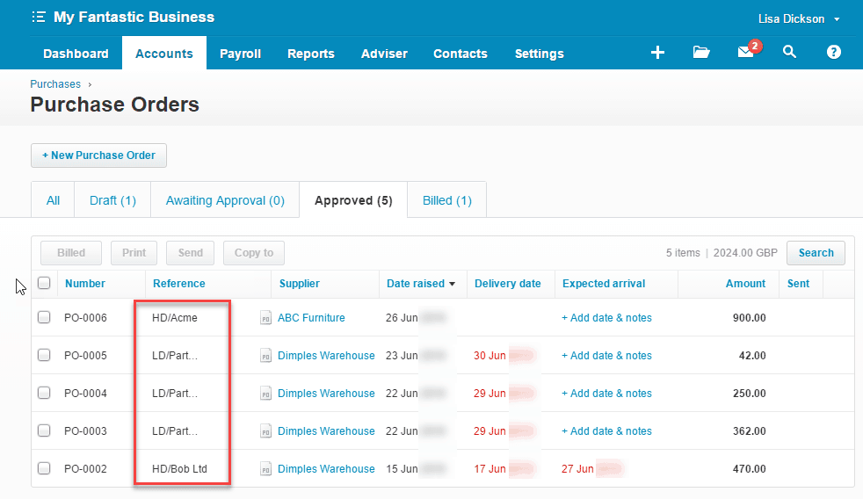Open the help question mark icon

pos(834,52)
